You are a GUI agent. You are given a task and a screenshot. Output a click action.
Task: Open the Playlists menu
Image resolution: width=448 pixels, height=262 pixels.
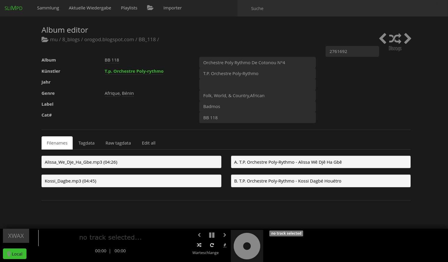129,8
